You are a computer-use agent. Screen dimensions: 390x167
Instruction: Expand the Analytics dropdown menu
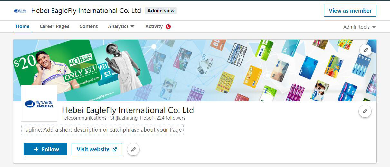[x=121, y=26]
